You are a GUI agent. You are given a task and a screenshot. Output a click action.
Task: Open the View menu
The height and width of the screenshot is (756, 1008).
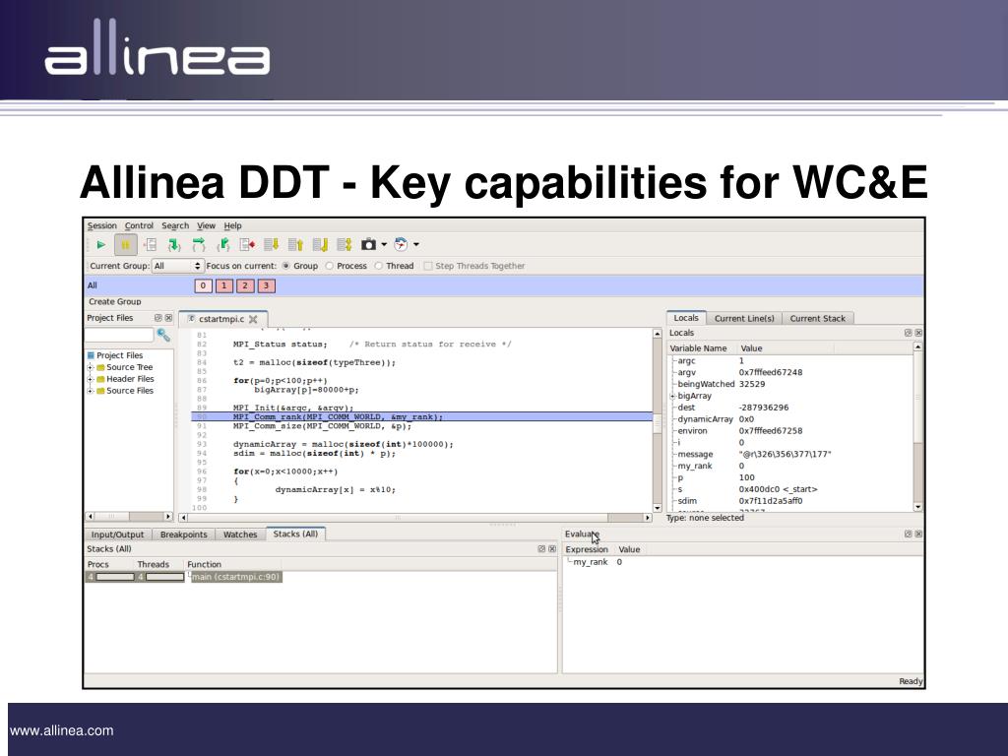click(206, 225)
